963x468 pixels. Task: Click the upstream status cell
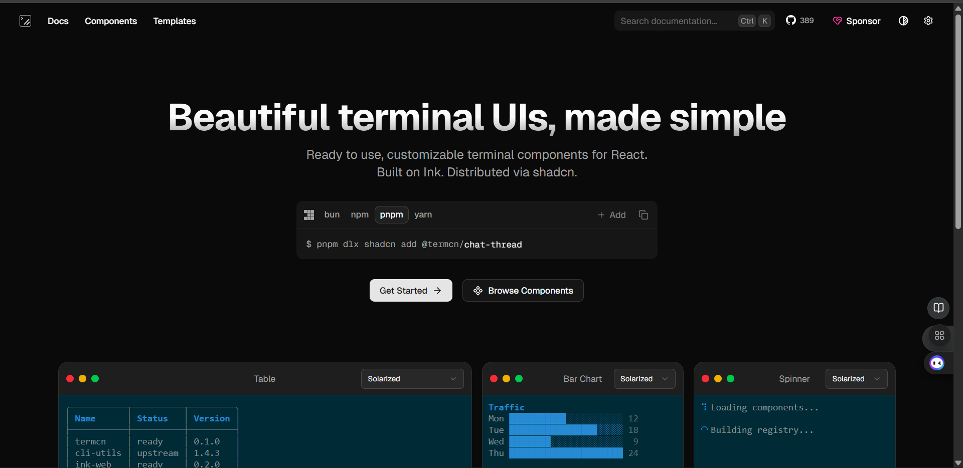(157, 453)
